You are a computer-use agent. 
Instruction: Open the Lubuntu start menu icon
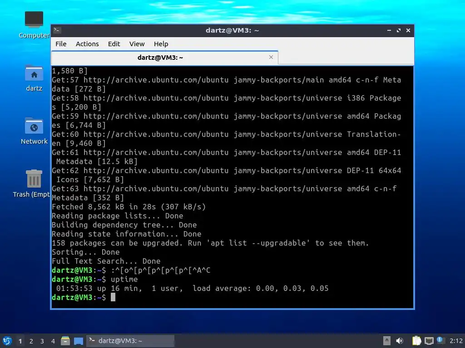7,341
